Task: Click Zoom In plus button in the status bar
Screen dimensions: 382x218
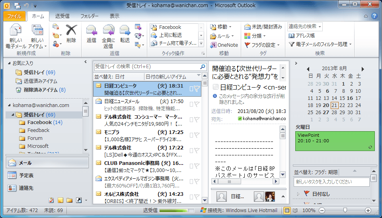Action: pos(368,210)
